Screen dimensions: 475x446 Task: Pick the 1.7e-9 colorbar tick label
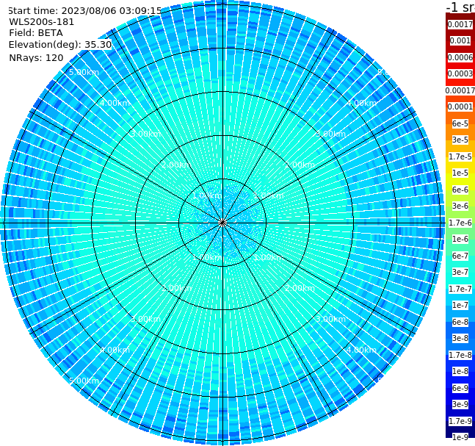pos(460,421)
